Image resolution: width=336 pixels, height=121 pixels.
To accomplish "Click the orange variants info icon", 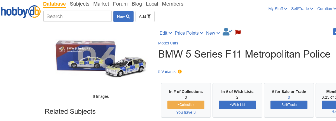I will pyautogui.click(x=180, y=72).
